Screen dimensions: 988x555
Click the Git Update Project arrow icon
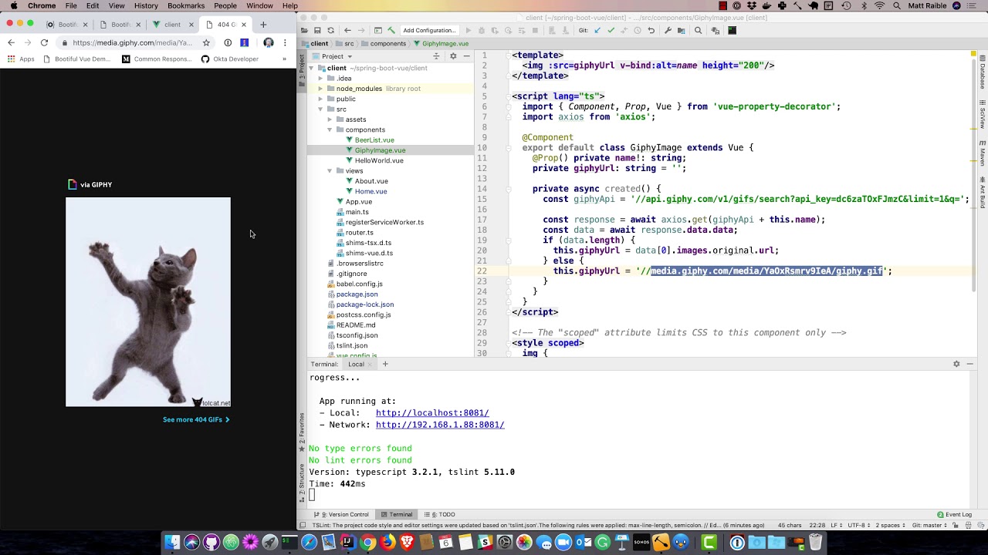coord(597,31)
